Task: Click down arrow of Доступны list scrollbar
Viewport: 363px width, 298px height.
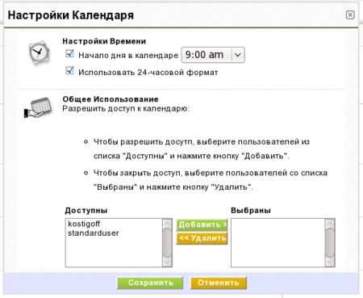Action: pyautogui.click(x=167, y=262)
